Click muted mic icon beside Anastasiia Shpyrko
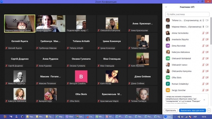 point(203,39)
